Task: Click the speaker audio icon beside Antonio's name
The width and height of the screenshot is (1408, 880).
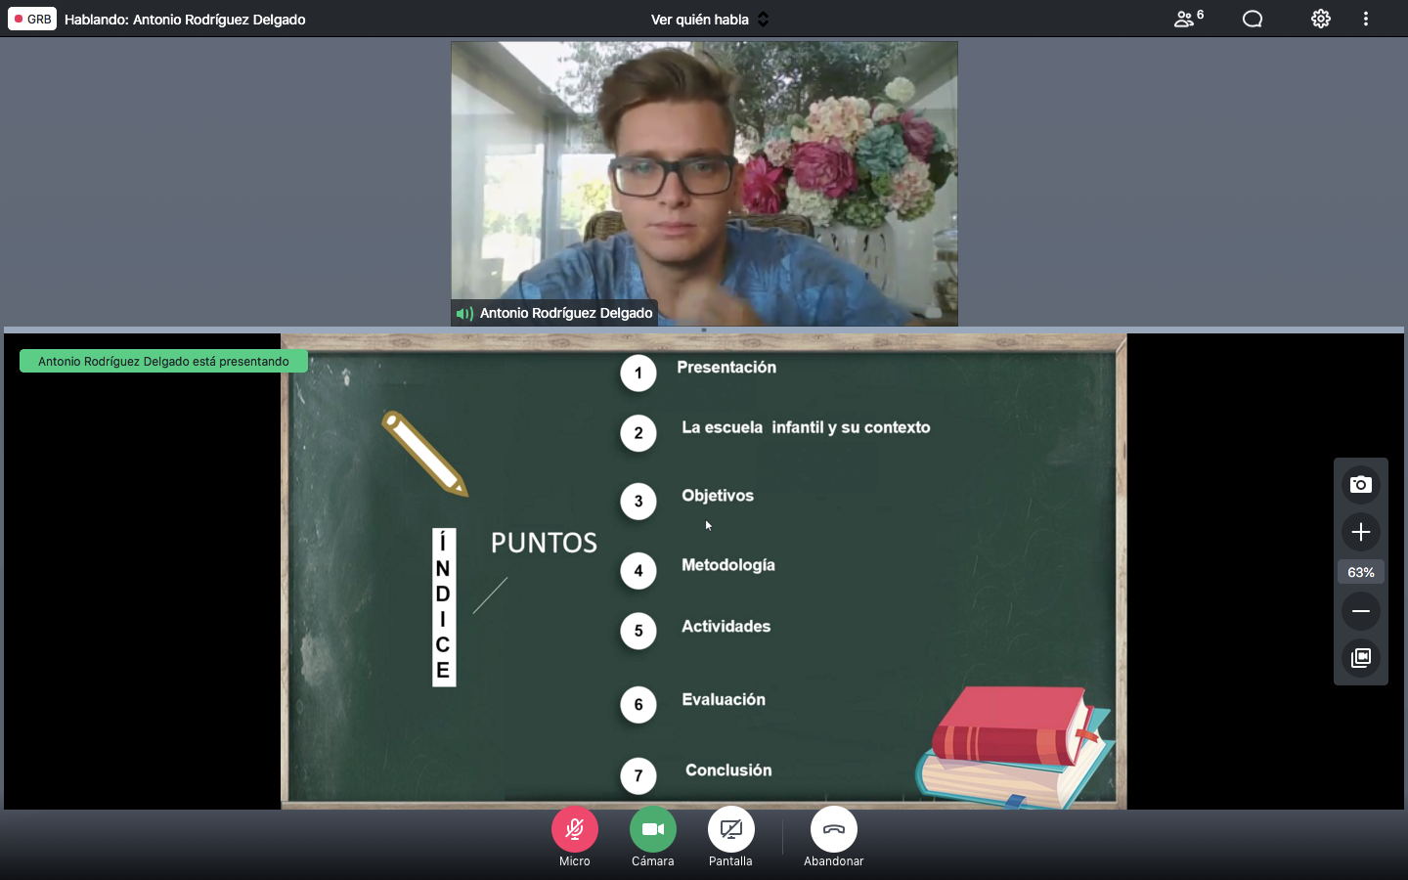Action: coord(464,314)
